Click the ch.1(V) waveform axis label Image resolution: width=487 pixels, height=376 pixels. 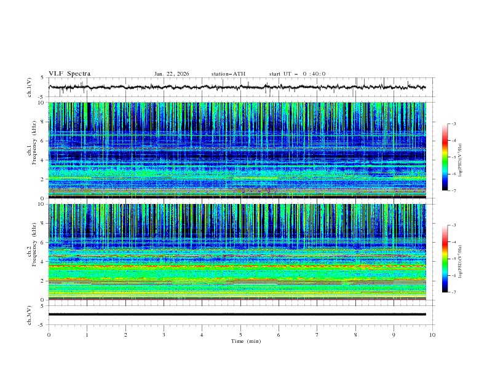(30, 87)
